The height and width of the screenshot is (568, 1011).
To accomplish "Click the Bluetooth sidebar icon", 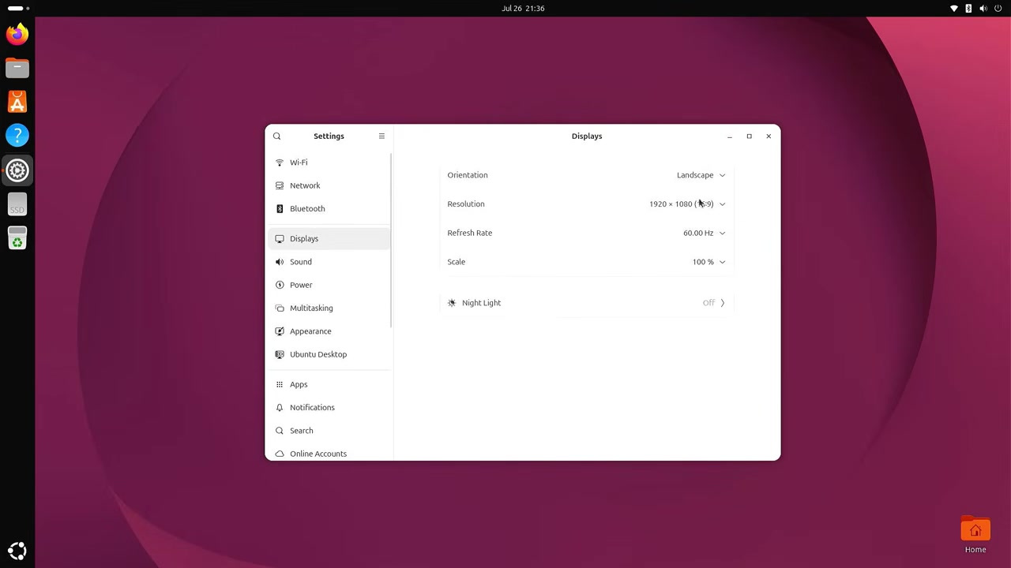I will coord(280,209).
